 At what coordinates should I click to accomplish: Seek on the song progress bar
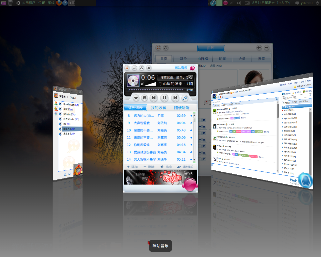click(x=156, y=90)
